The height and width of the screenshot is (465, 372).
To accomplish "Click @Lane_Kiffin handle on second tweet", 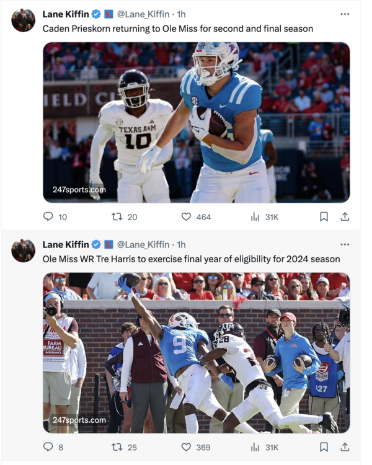I will (x=143, y=244).
